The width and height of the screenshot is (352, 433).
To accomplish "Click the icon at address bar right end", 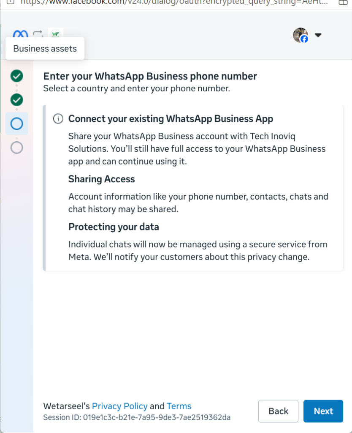I will [x=343, y=2].
